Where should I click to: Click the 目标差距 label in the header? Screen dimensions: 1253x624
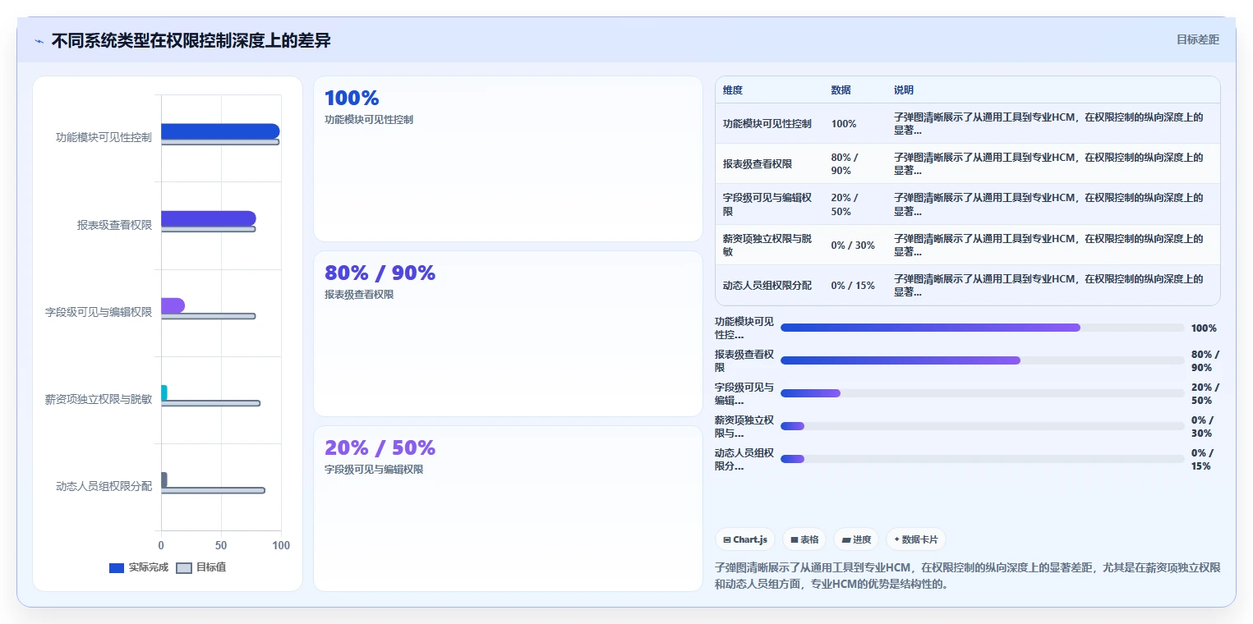[x=1198, y=39]
